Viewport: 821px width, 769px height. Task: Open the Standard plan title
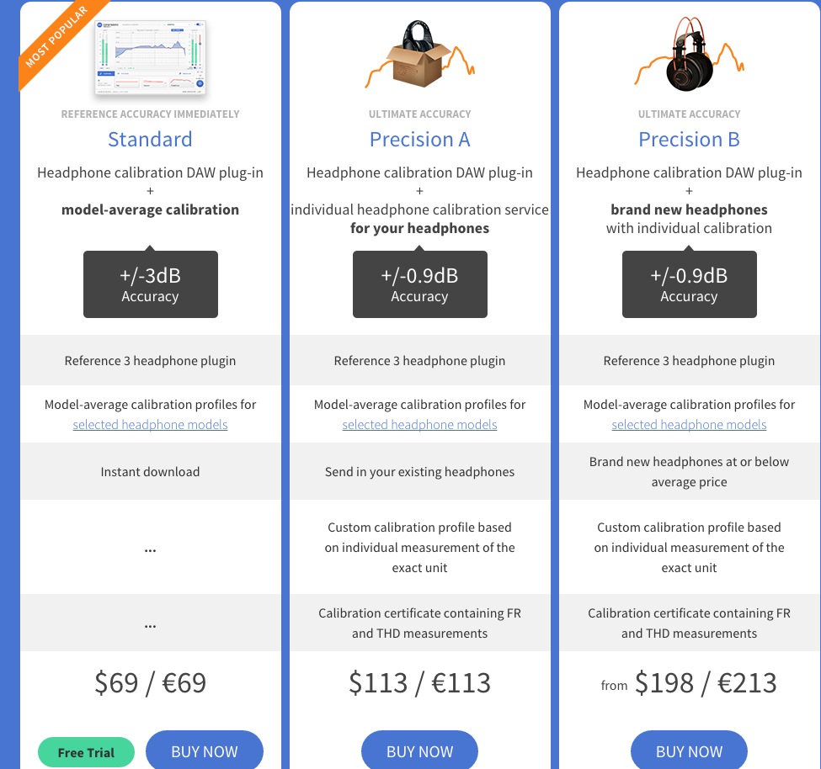tap(150, 140)
